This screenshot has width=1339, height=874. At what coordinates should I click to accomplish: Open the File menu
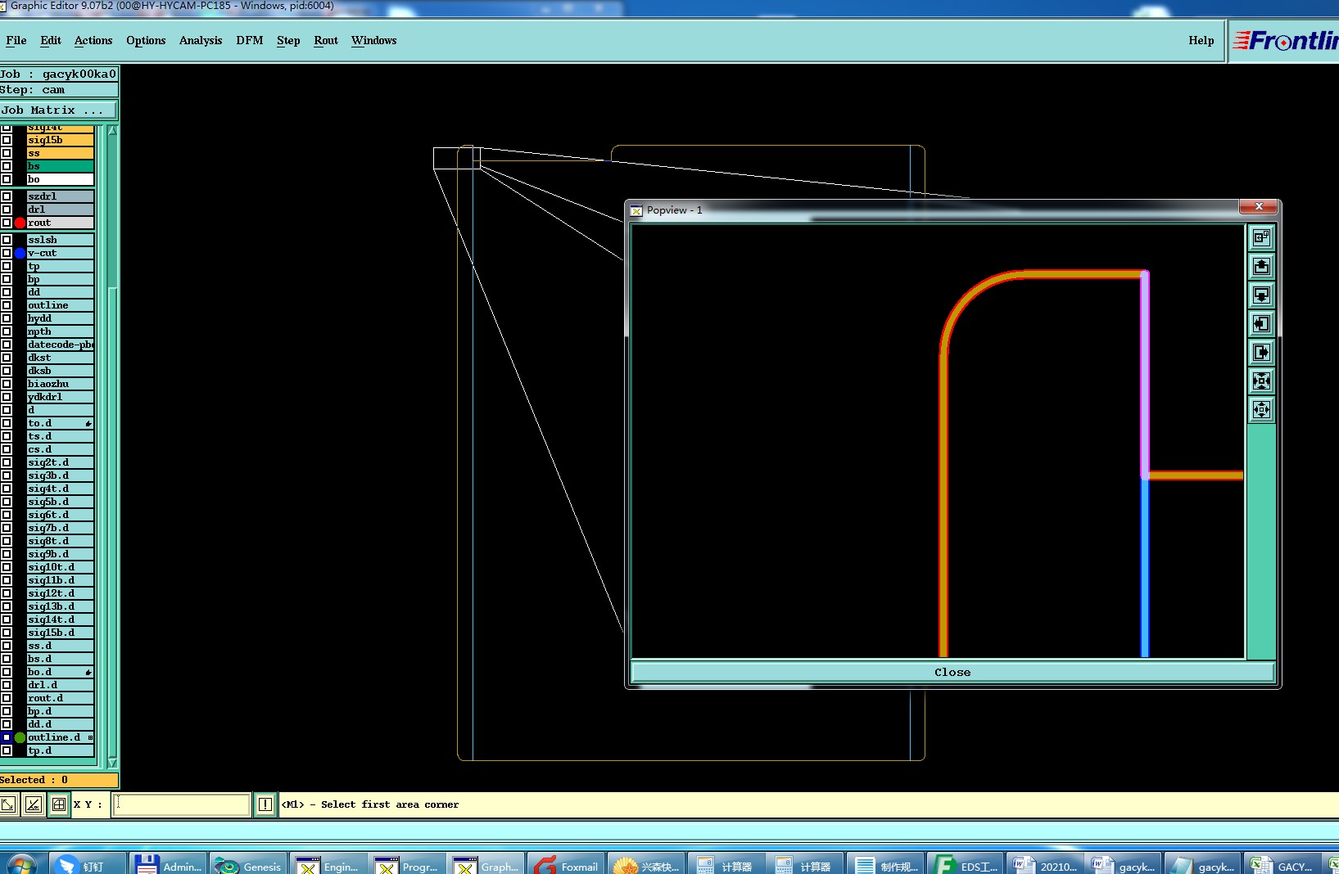pyautogui.click(x=16, y=40)
